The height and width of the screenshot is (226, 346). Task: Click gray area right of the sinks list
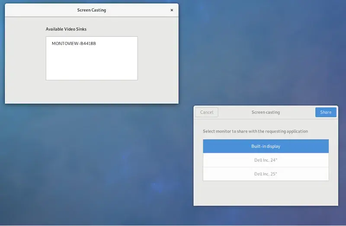click(x=158, y=58)
